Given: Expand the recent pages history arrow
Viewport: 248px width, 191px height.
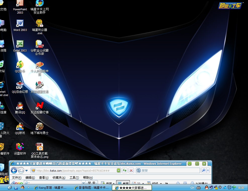Looking at the screenshot, I should 27,171.
